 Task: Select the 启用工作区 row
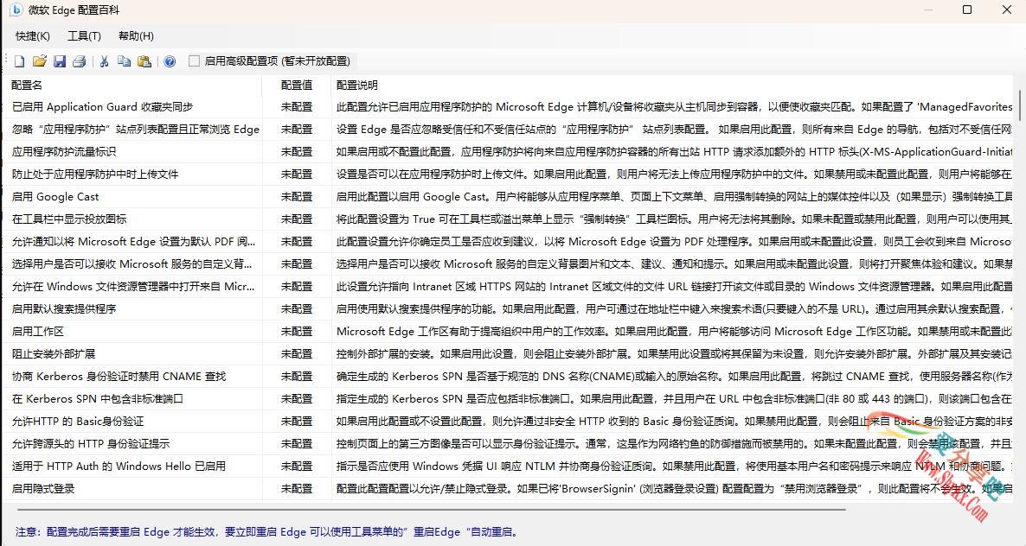[x=508, y=332]
